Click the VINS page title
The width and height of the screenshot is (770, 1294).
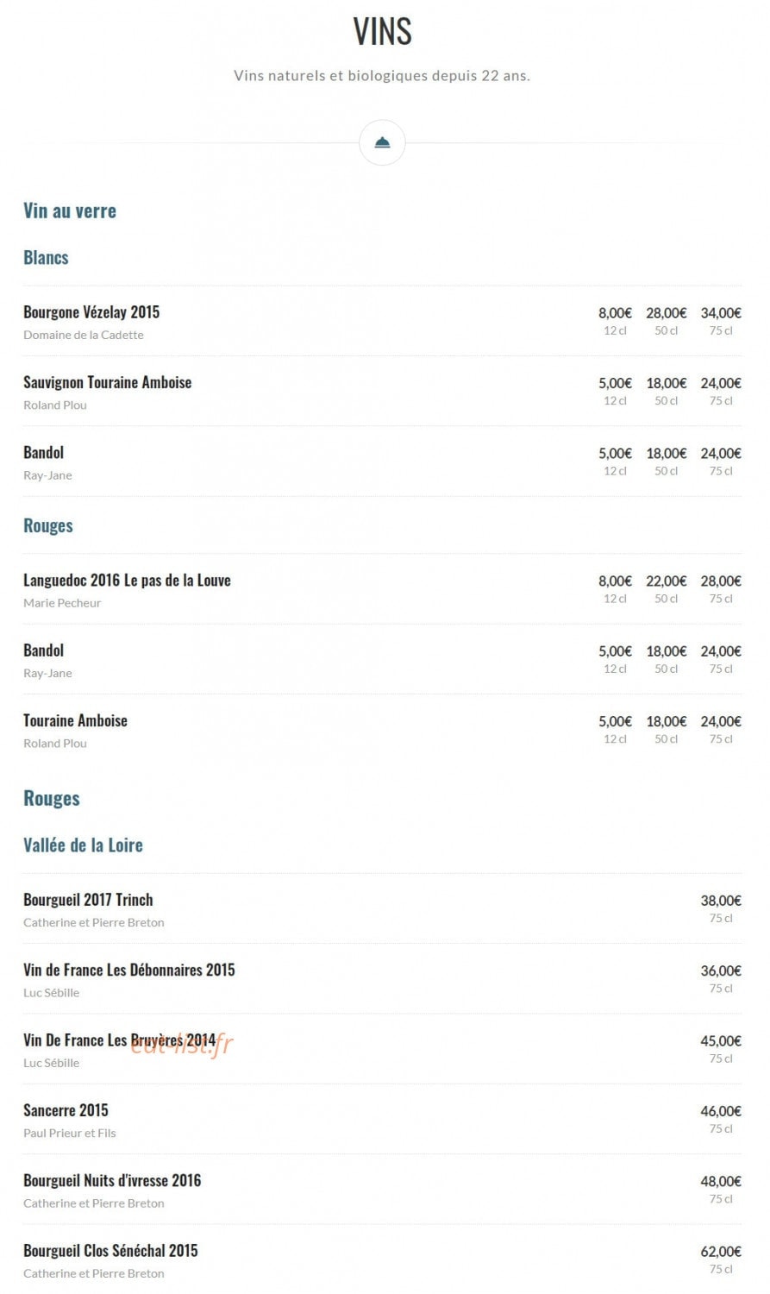coord(382,32)
